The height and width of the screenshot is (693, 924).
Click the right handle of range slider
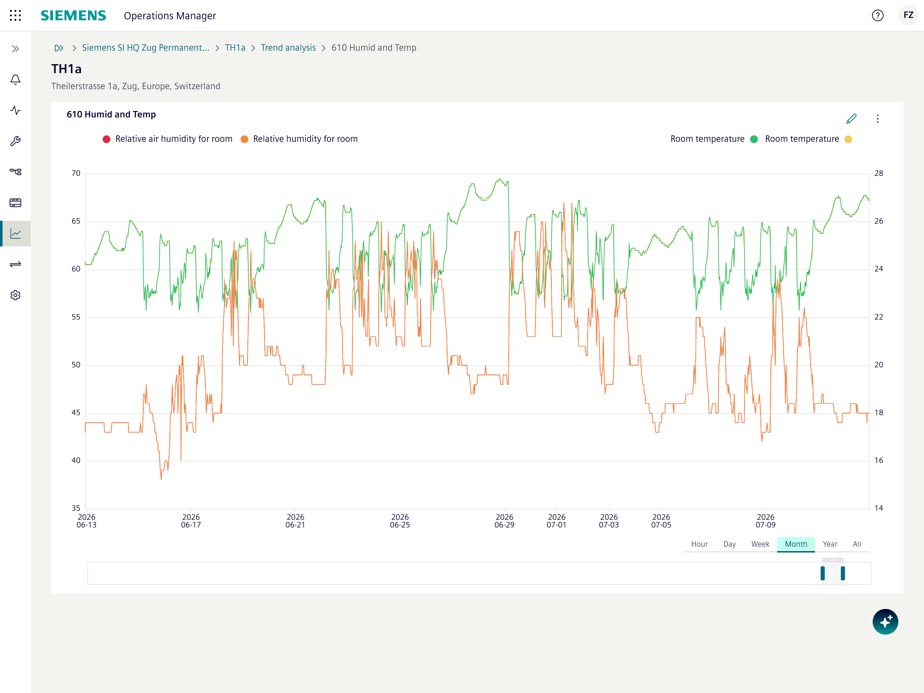pyautogui.click(x=843, y=573)
